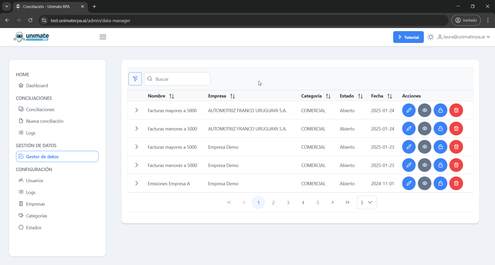Select Gestor de datos in sidebar
The image size is (495, 265).
(x=57, y=156)
